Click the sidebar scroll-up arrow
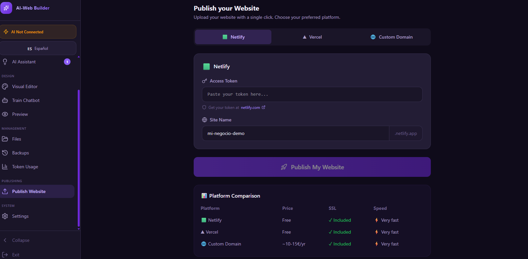This screenshot has height=259, width=528. pos(79,57)
